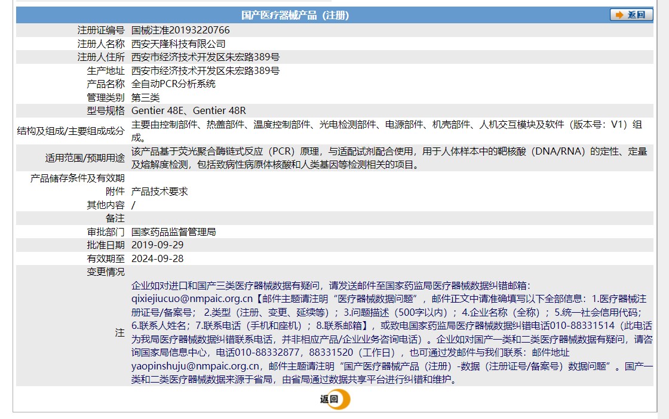The image size is (669, 419).
Task: Click the 变更情况 field label
Action: point(106,272)
